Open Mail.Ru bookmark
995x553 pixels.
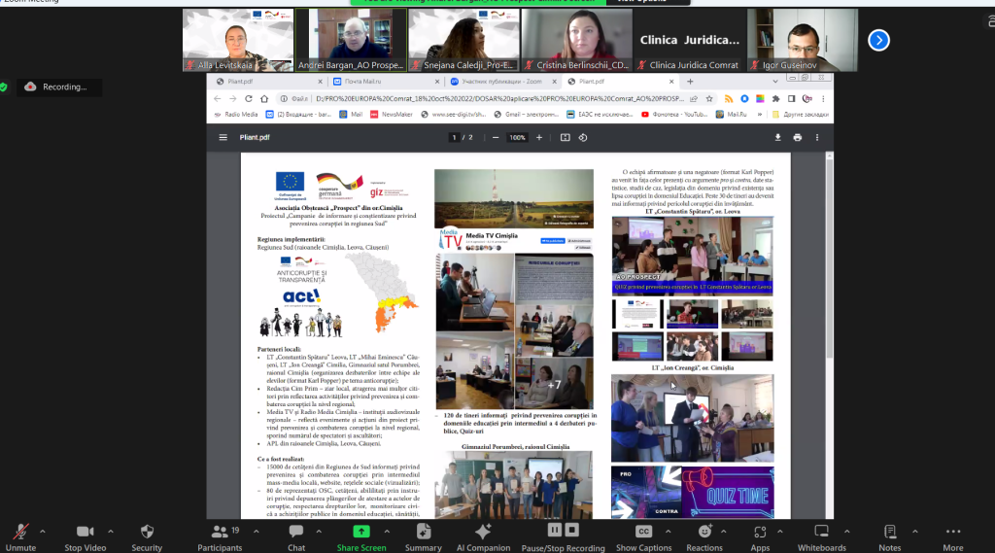coord(731,115)
